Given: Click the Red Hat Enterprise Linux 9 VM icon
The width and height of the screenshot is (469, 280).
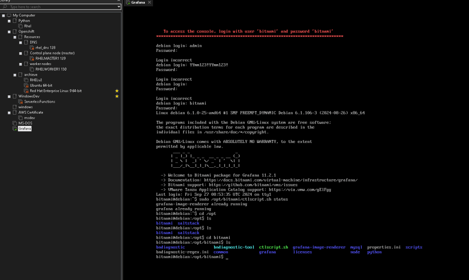Looking at the screenshot, I should pyautogui.click(x=26, y=91).
